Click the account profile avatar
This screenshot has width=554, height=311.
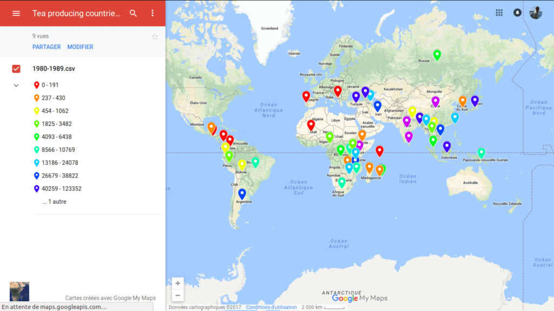point(536,13)
